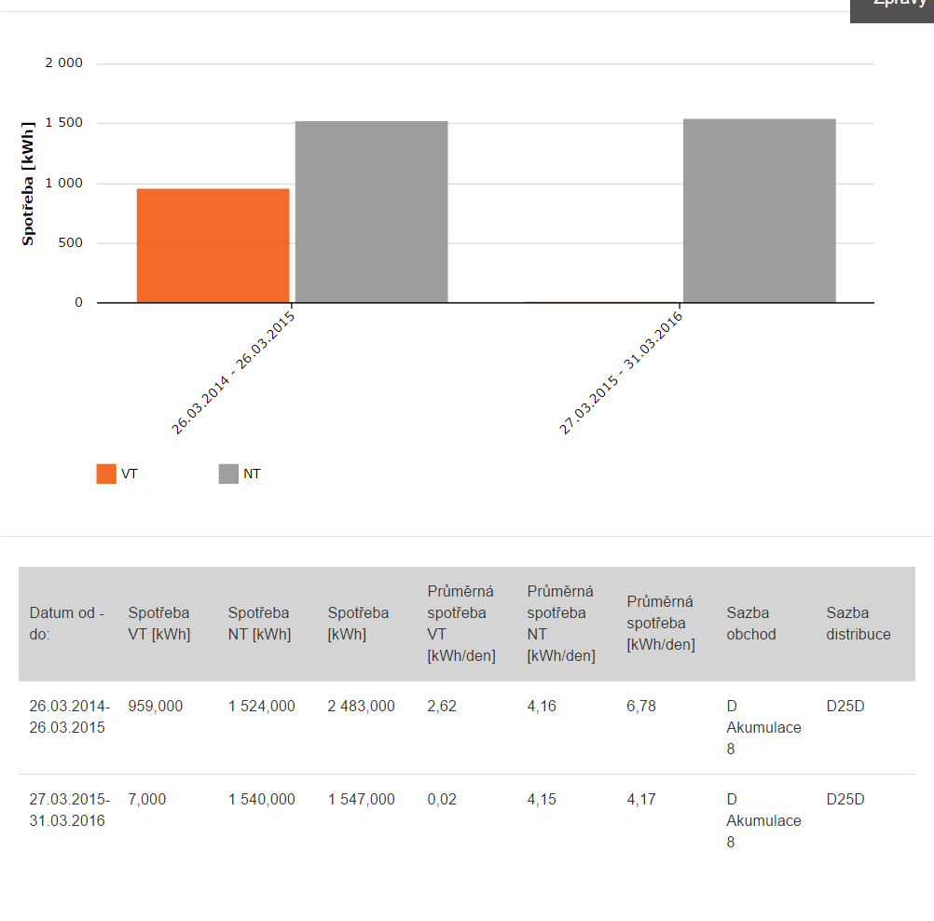Image resolution: width=934 pixels, height=921 pixels.
Task: Click the 1 500 y-axis value
Action: click(x=63, y=122)
